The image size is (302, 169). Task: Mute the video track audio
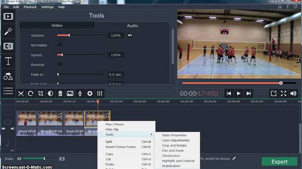tap(12, 128)
